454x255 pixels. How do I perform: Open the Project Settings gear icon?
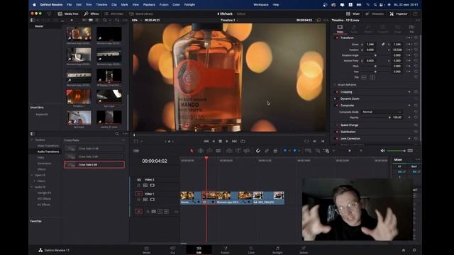pos(414,250)
